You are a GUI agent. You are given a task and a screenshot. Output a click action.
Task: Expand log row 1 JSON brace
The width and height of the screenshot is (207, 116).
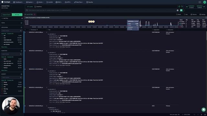tap(47, 32)
